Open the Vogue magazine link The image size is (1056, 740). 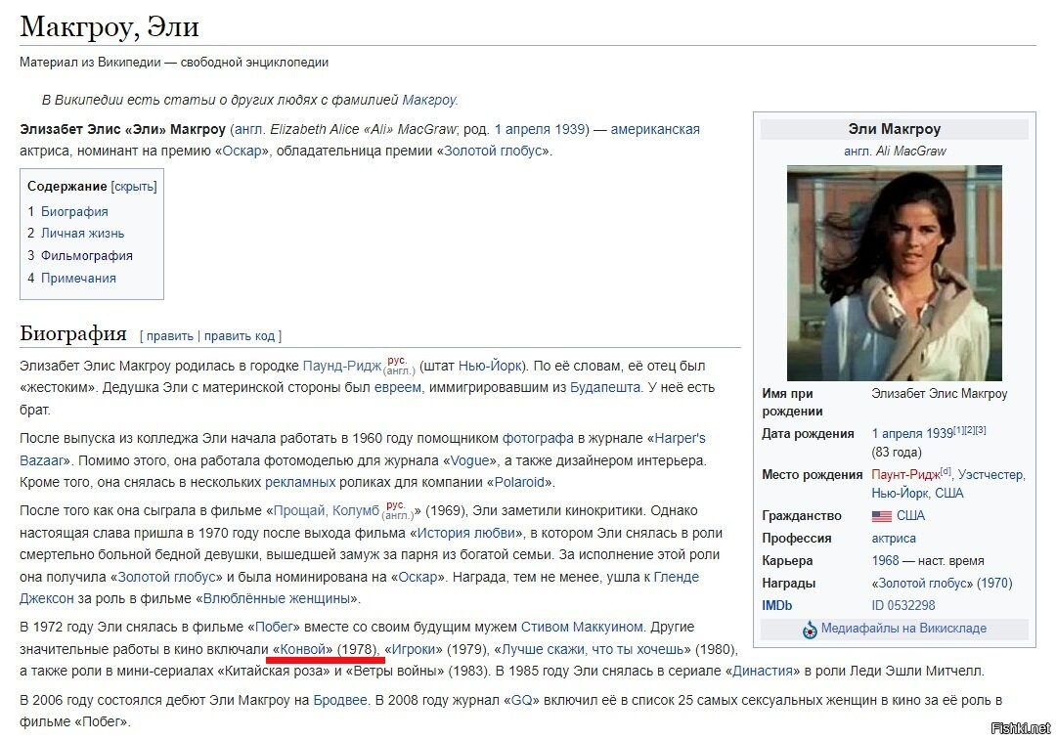(x=469, y=461)
